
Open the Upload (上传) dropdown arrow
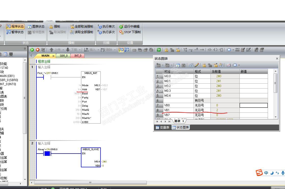pyautogui.click(x=63, y=50)
